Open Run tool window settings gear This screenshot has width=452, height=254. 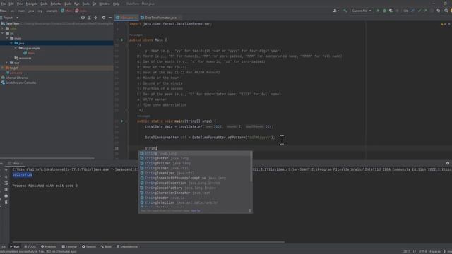pyautogui.click(x=448, y=163)
